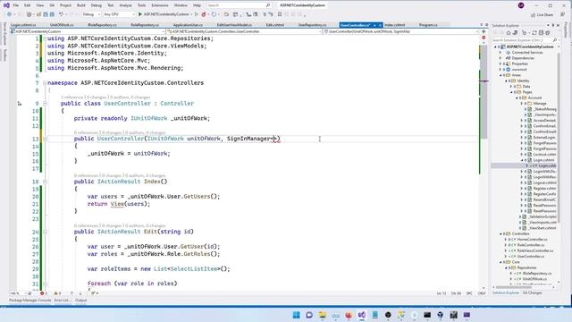
Task: Open the Debug configuration dropdown
Action: point(91,14)
